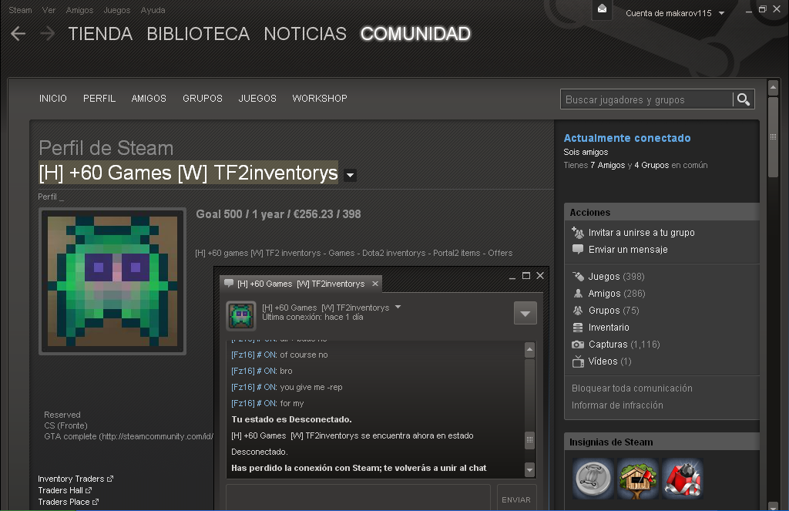This screenshot has width=789, height=511.
Task: Click the chat message input box
Action: (358, 498)
